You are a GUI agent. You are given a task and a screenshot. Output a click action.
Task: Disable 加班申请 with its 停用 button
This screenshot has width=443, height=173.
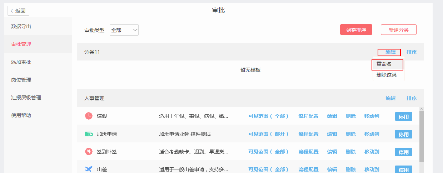coord(403,134)
